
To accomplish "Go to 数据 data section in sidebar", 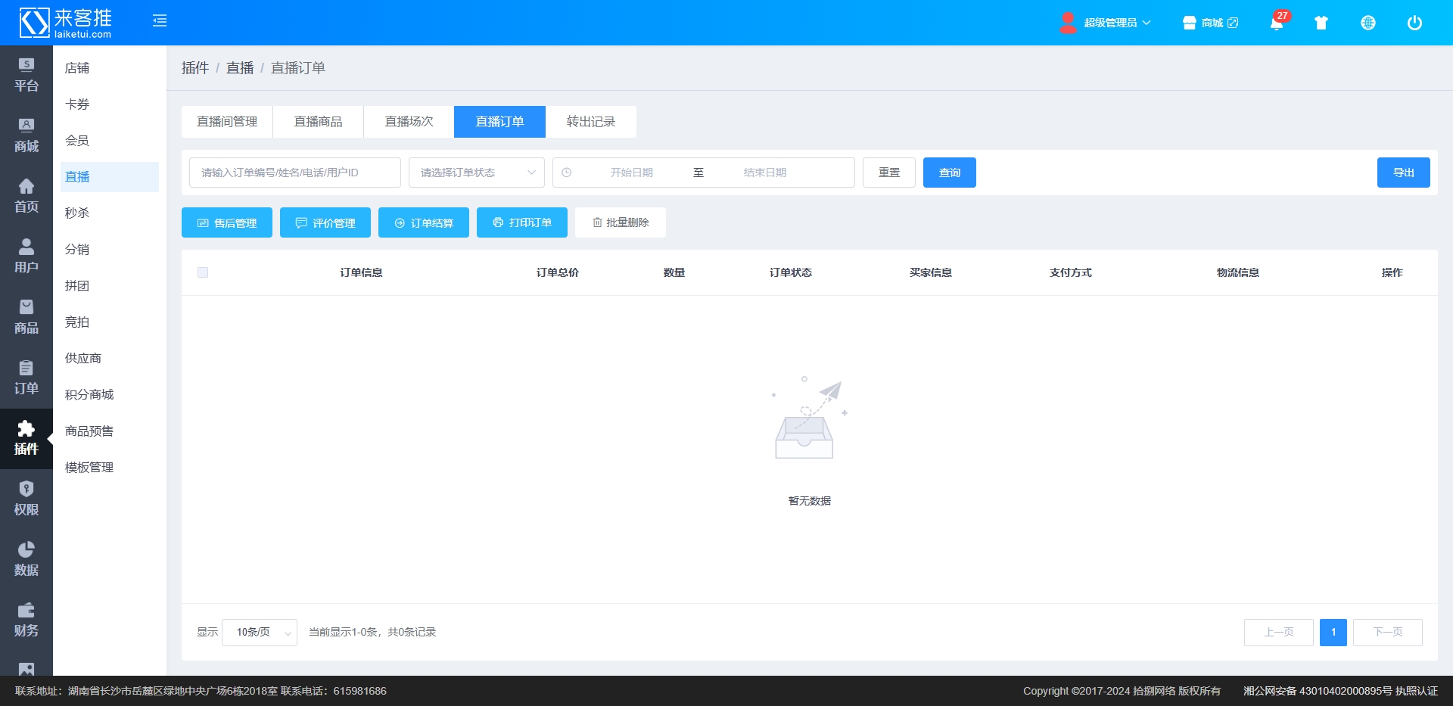I will click(x=26, y=559).
